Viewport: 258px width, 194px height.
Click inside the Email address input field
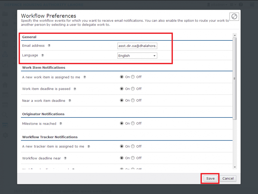tap(137, 46)
